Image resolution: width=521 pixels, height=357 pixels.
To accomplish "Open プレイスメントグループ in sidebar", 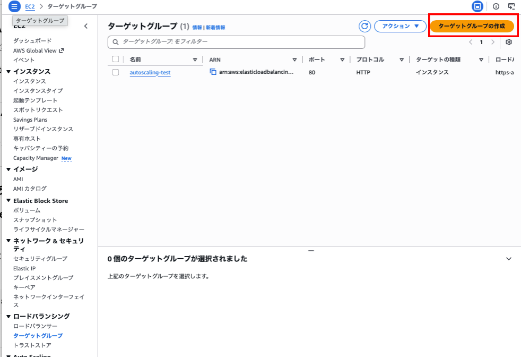I will [x=43, y=277].
